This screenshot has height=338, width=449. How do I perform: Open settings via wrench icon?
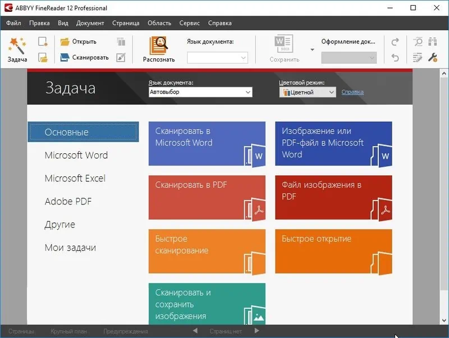[433, 57]
